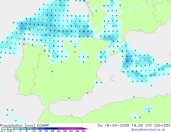Click the 20–25 mm dark blue legend swatch

[48, 128]
